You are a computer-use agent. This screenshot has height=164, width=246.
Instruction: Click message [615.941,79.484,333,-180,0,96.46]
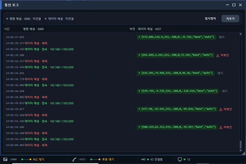pos(176,73)
